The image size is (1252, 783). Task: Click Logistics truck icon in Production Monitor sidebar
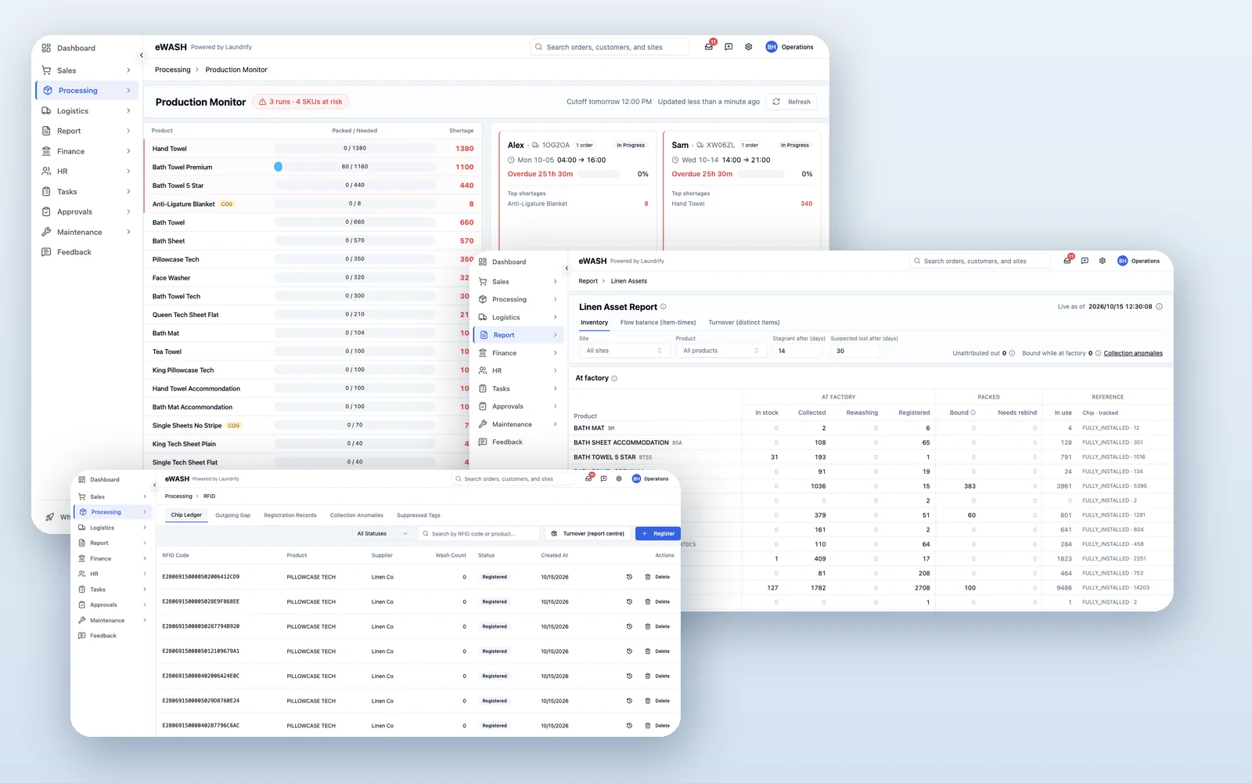coord(46,111)
